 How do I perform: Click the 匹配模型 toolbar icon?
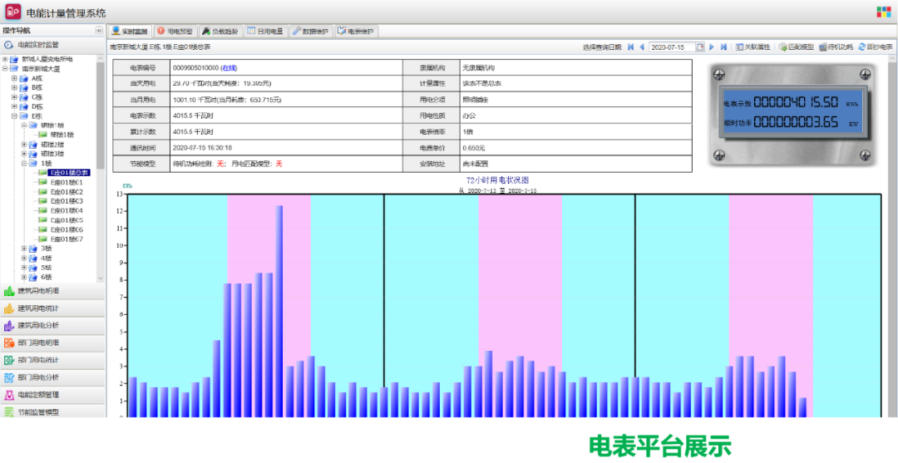(782, 47)
